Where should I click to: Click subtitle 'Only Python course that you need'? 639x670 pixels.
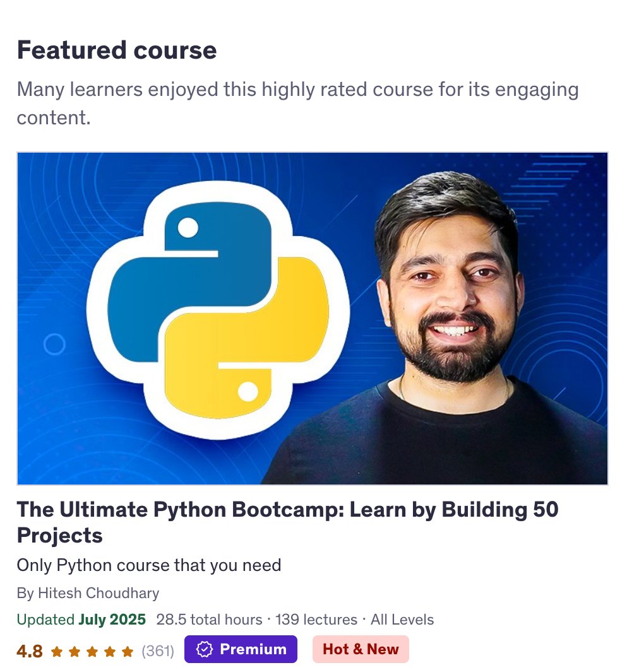149,565
